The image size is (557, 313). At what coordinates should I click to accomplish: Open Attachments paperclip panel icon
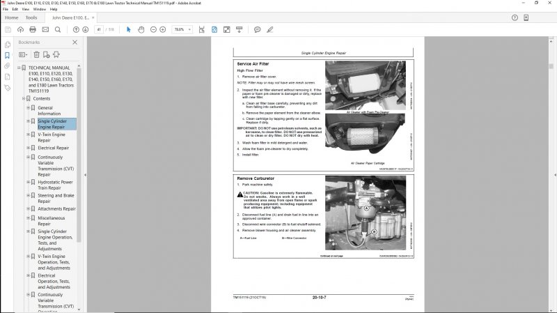pos(8,66)
